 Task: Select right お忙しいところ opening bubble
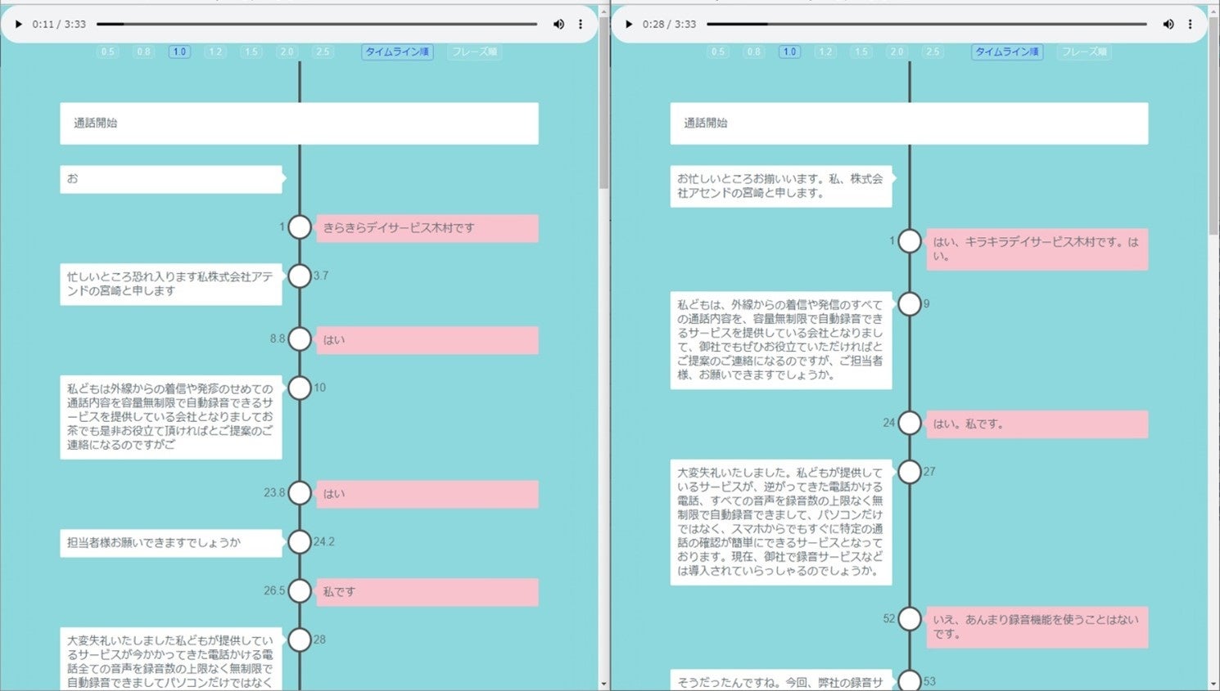[x=781, y=186]
